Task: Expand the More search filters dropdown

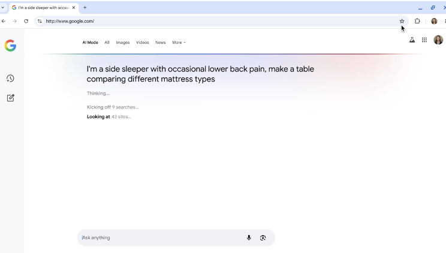Action: [179, 43]
